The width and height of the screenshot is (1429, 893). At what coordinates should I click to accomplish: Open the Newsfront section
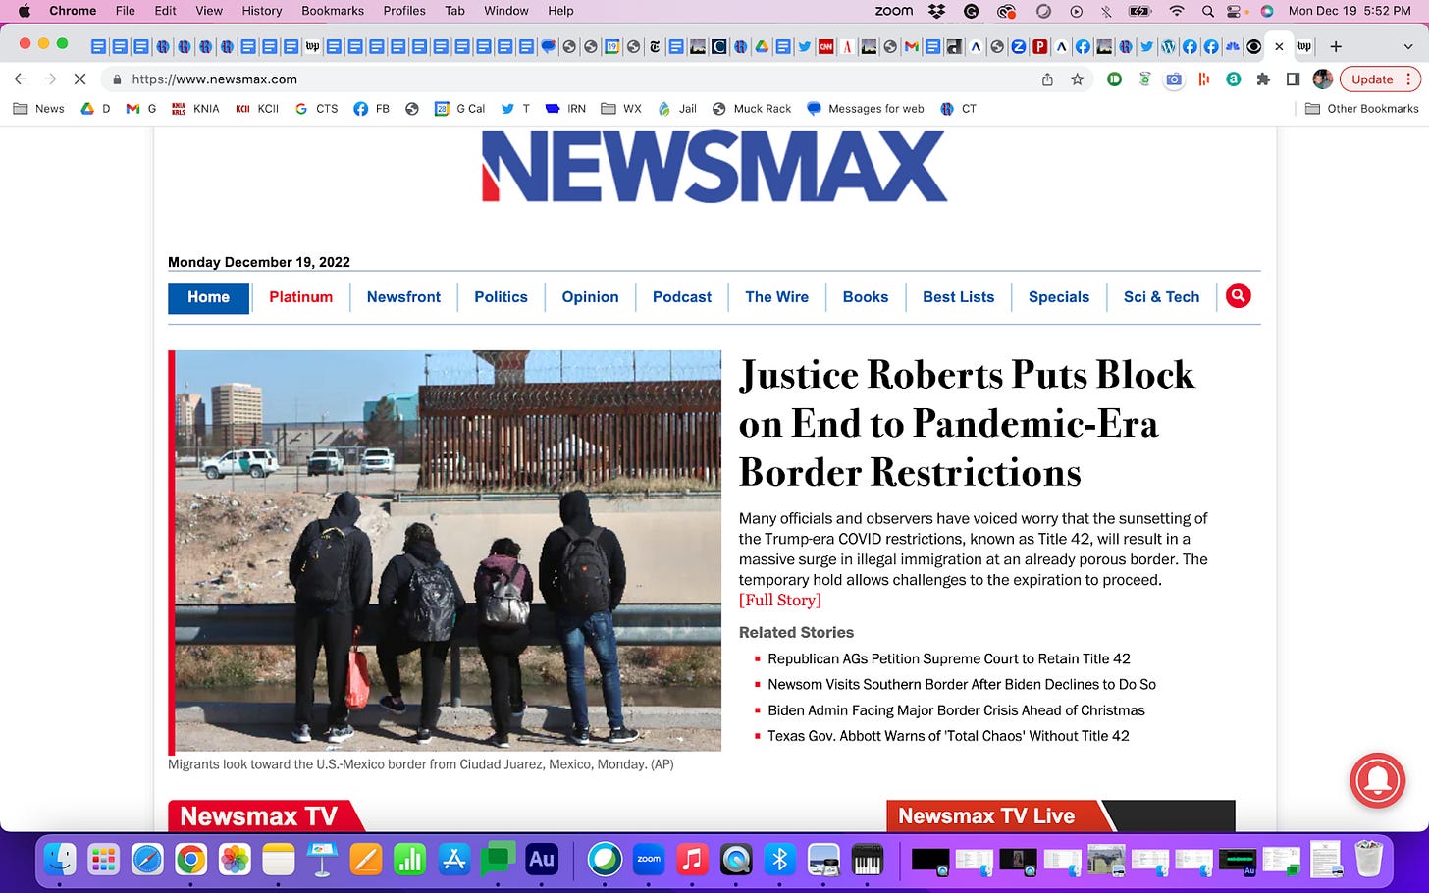(x=403, y=297)
